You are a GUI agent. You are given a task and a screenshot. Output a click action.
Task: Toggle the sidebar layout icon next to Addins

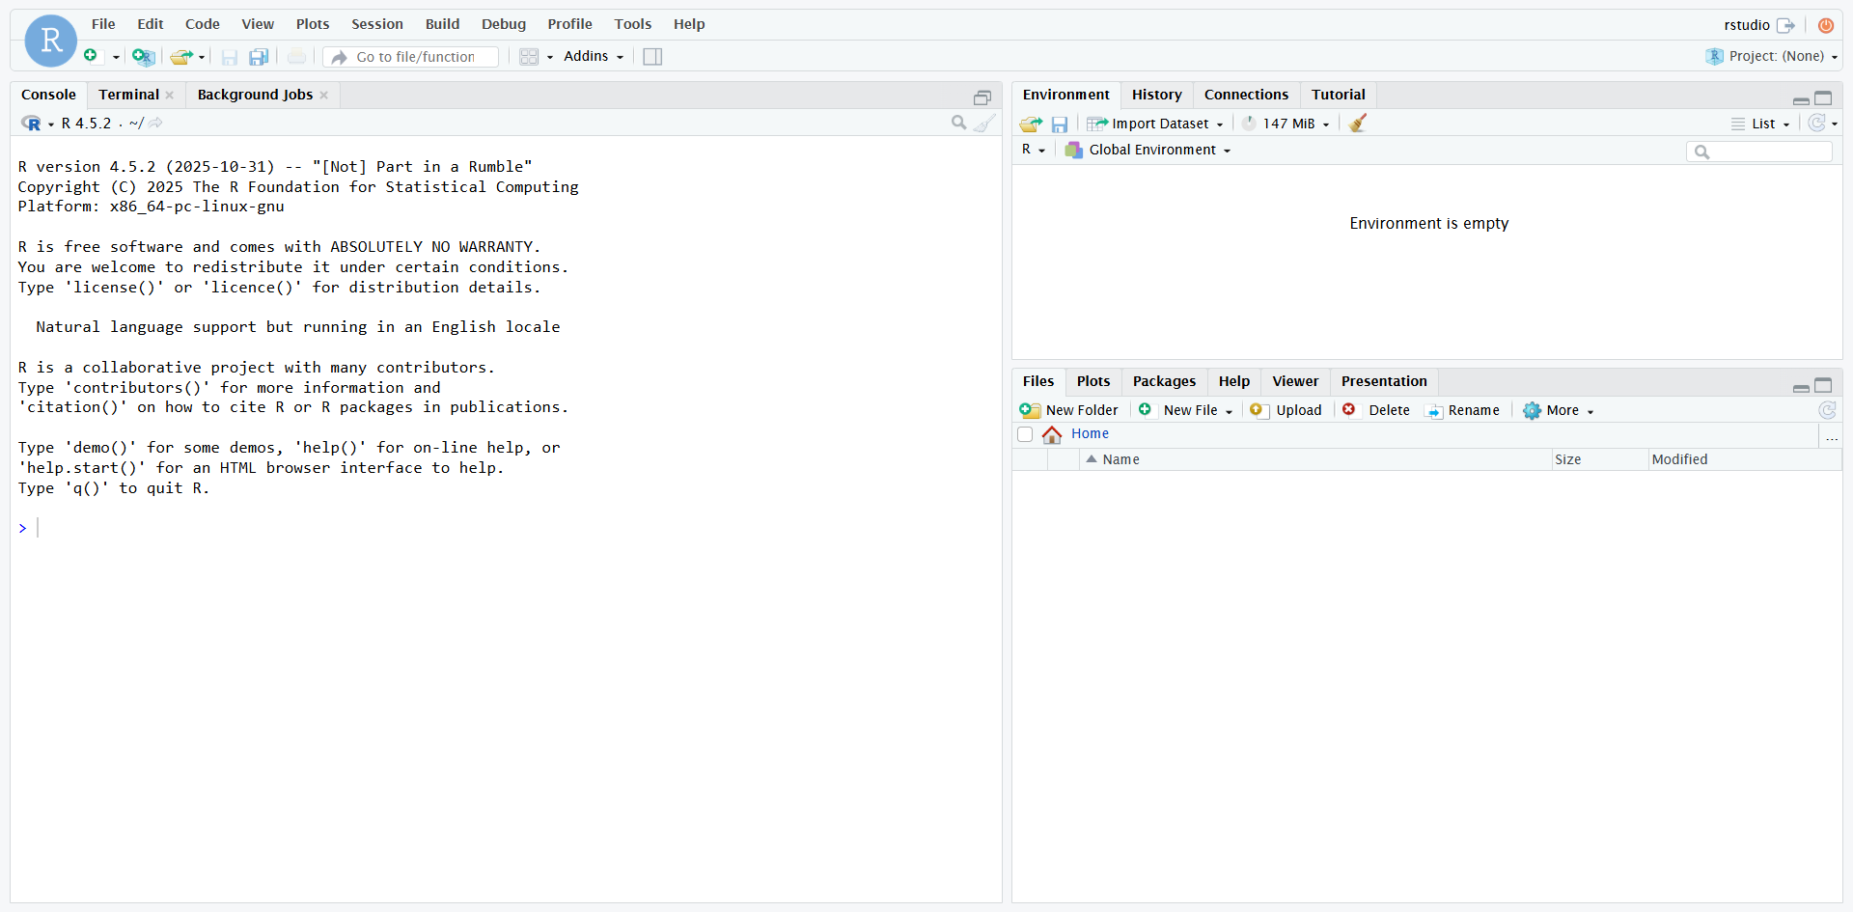pos(652,57)
